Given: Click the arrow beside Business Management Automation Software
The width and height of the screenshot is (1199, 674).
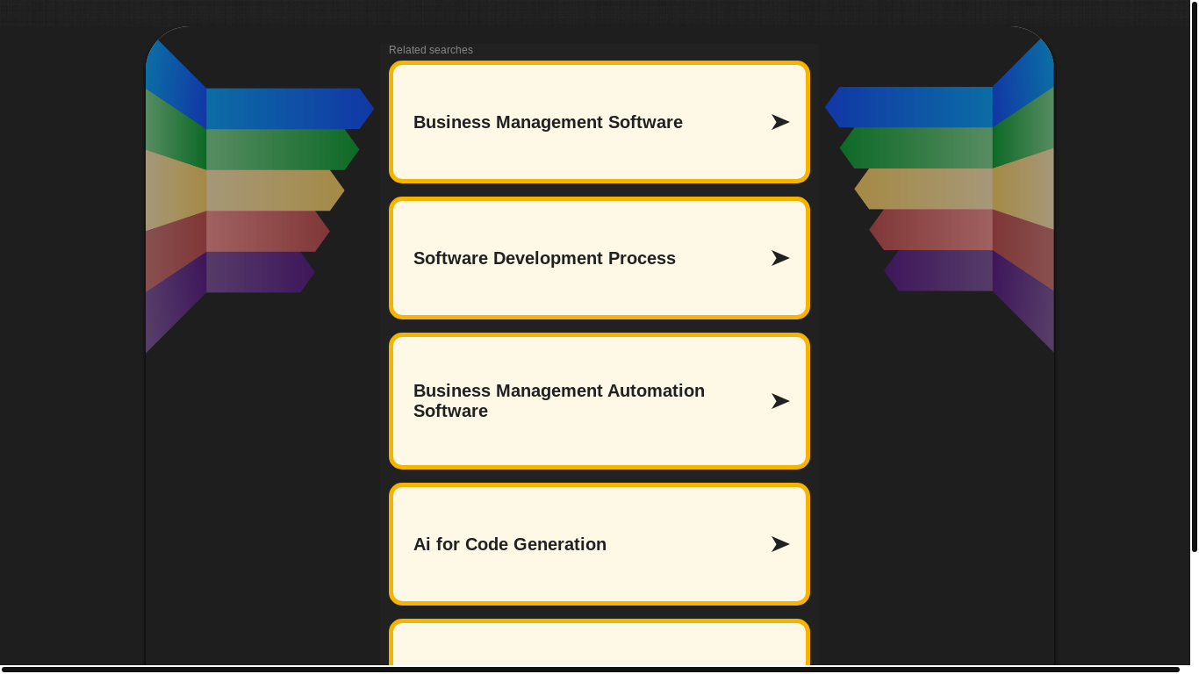Looking at the screenshot, I should (780, 401).
